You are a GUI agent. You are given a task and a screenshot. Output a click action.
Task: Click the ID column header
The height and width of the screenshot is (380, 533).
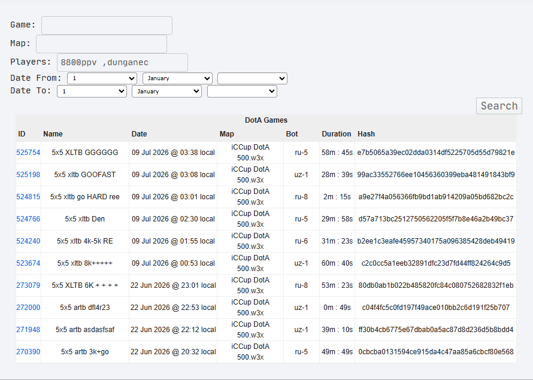pos(22,134)
